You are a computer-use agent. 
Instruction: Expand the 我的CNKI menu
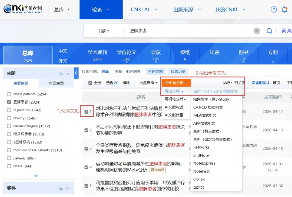230,9
